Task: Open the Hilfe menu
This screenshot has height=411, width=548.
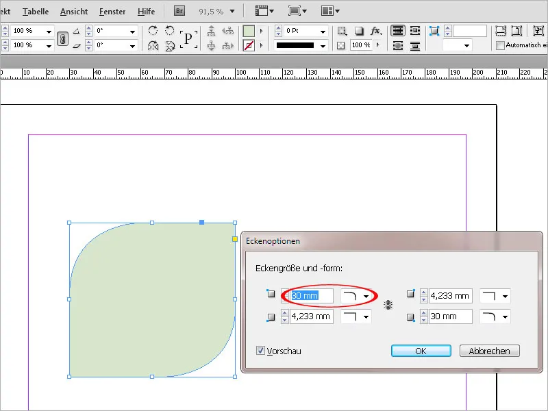Action: (x=146, y=12)
